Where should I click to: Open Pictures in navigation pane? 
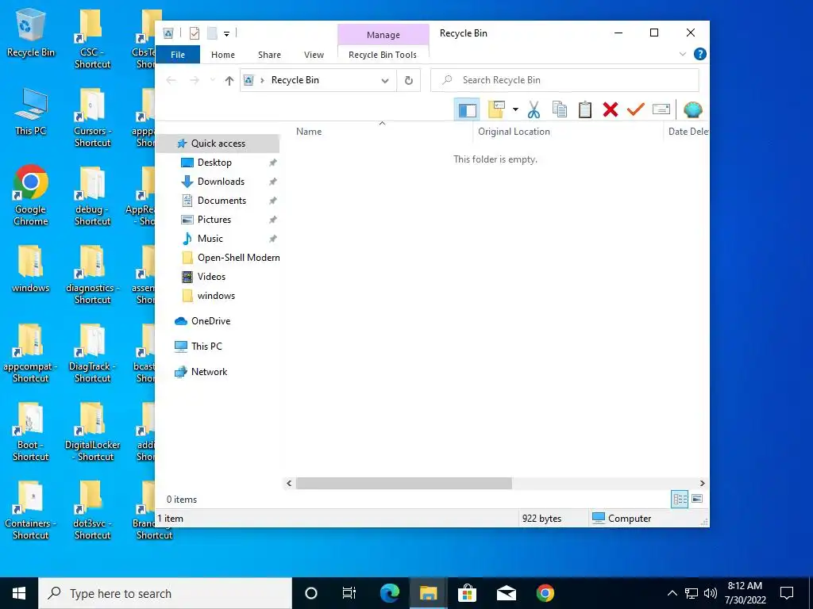click(214, 220)
